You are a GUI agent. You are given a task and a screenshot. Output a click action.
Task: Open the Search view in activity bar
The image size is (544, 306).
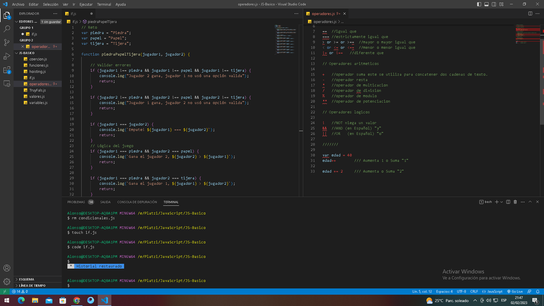click(x=7, y=29)
